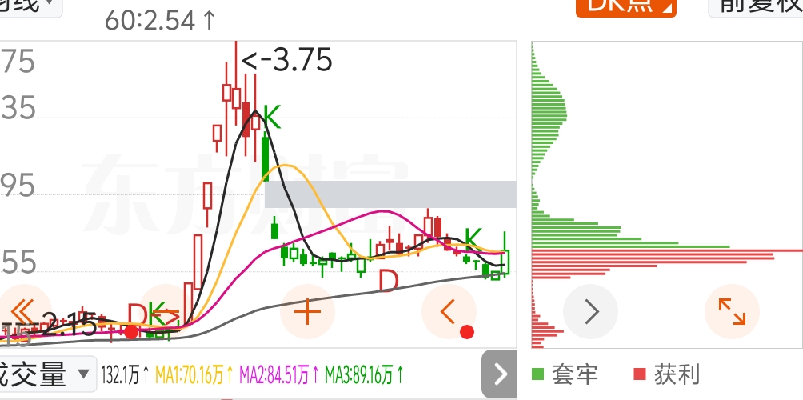Click the gray right-arrow tab beside MA3
803x400 pixels.
499,374
